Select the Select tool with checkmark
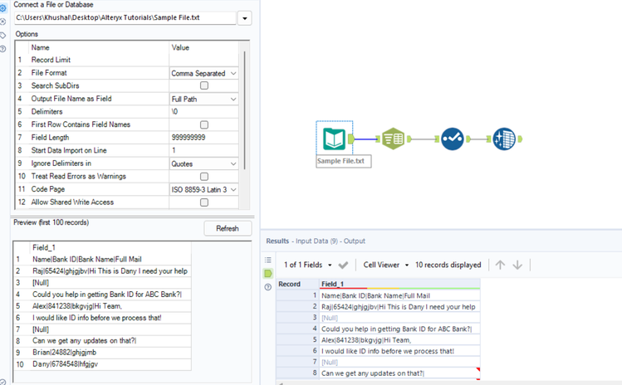This screenshot has width=622, height=385. click(453, 139)
